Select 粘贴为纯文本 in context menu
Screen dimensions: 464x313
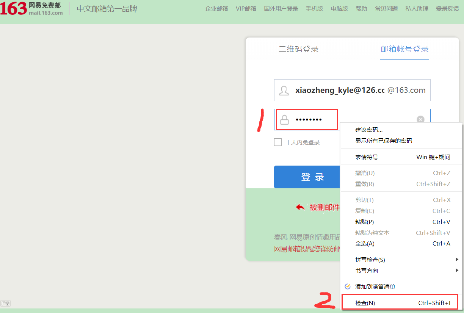(402, 233)
